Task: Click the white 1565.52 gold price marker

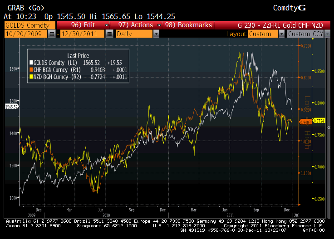Action: click(x=11, y=107)
